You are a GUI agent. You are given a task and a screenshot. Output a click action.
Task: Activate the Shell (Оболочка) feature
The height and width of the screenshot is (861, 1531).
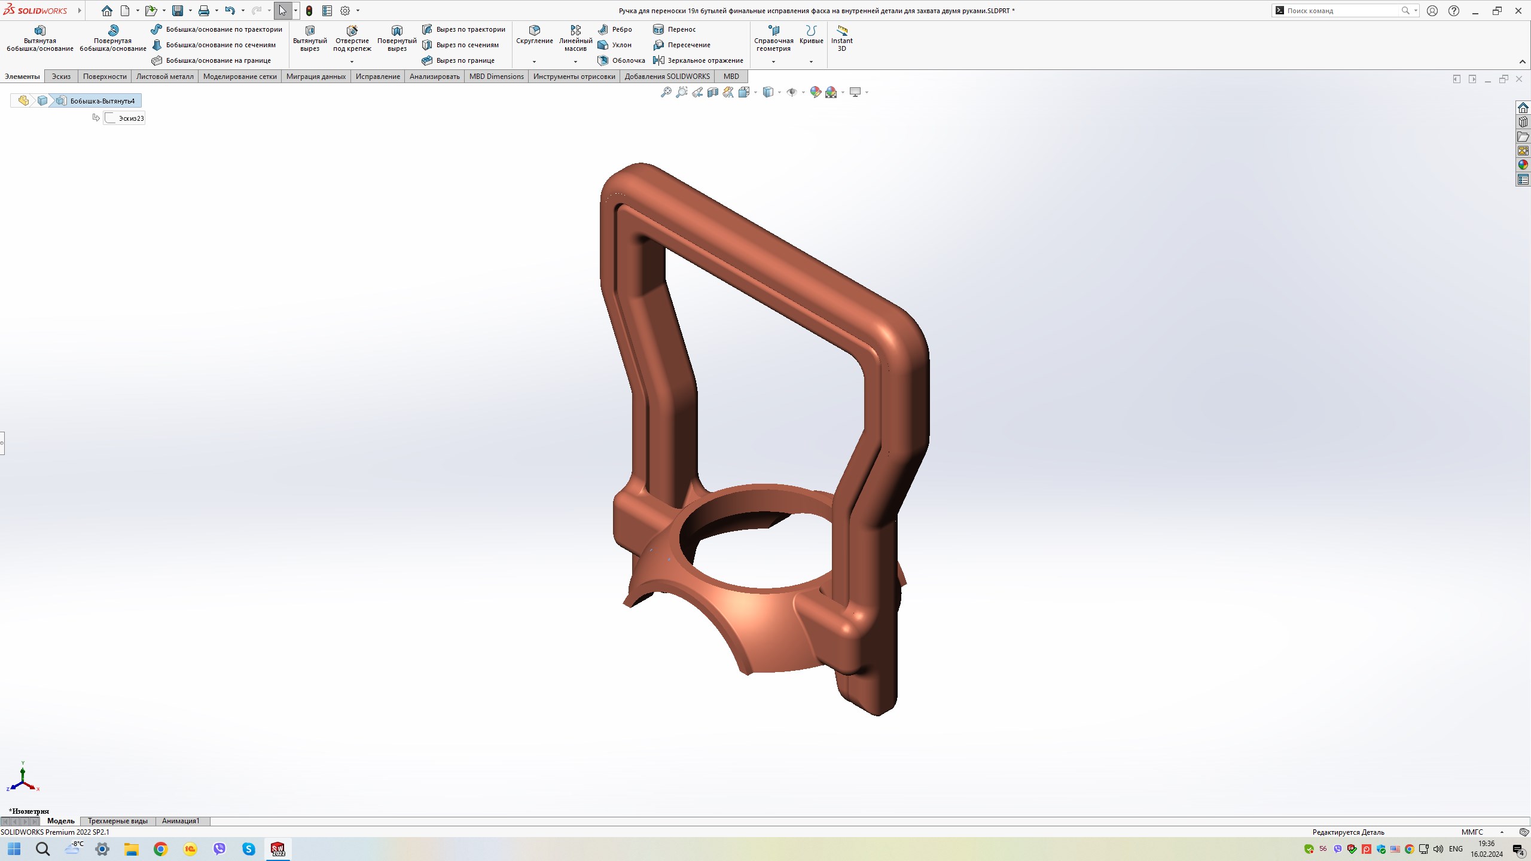point(621,60)
